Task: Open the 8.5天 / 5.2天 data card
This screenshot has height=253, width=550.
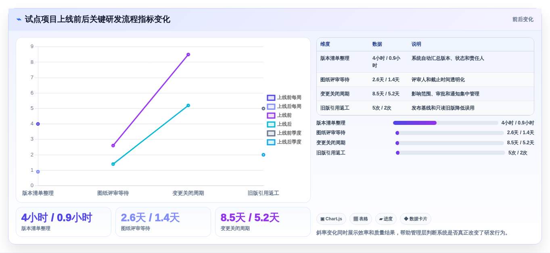Action: pos(263,222)
